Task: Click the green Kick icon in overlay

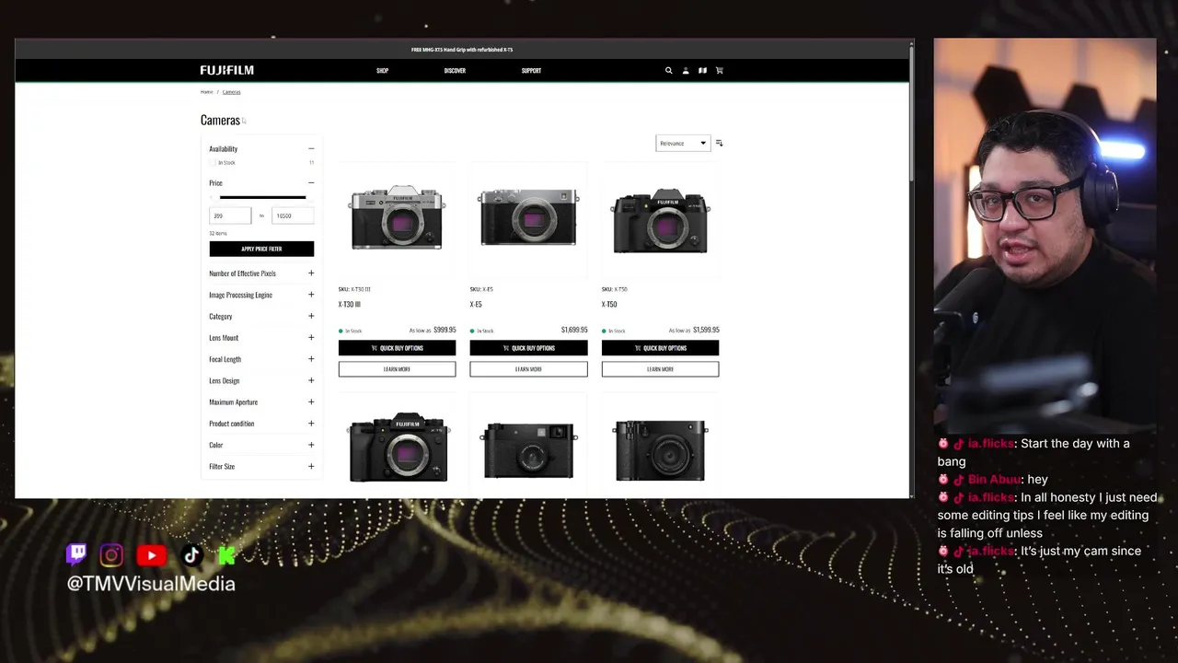Action: point(227,554)
